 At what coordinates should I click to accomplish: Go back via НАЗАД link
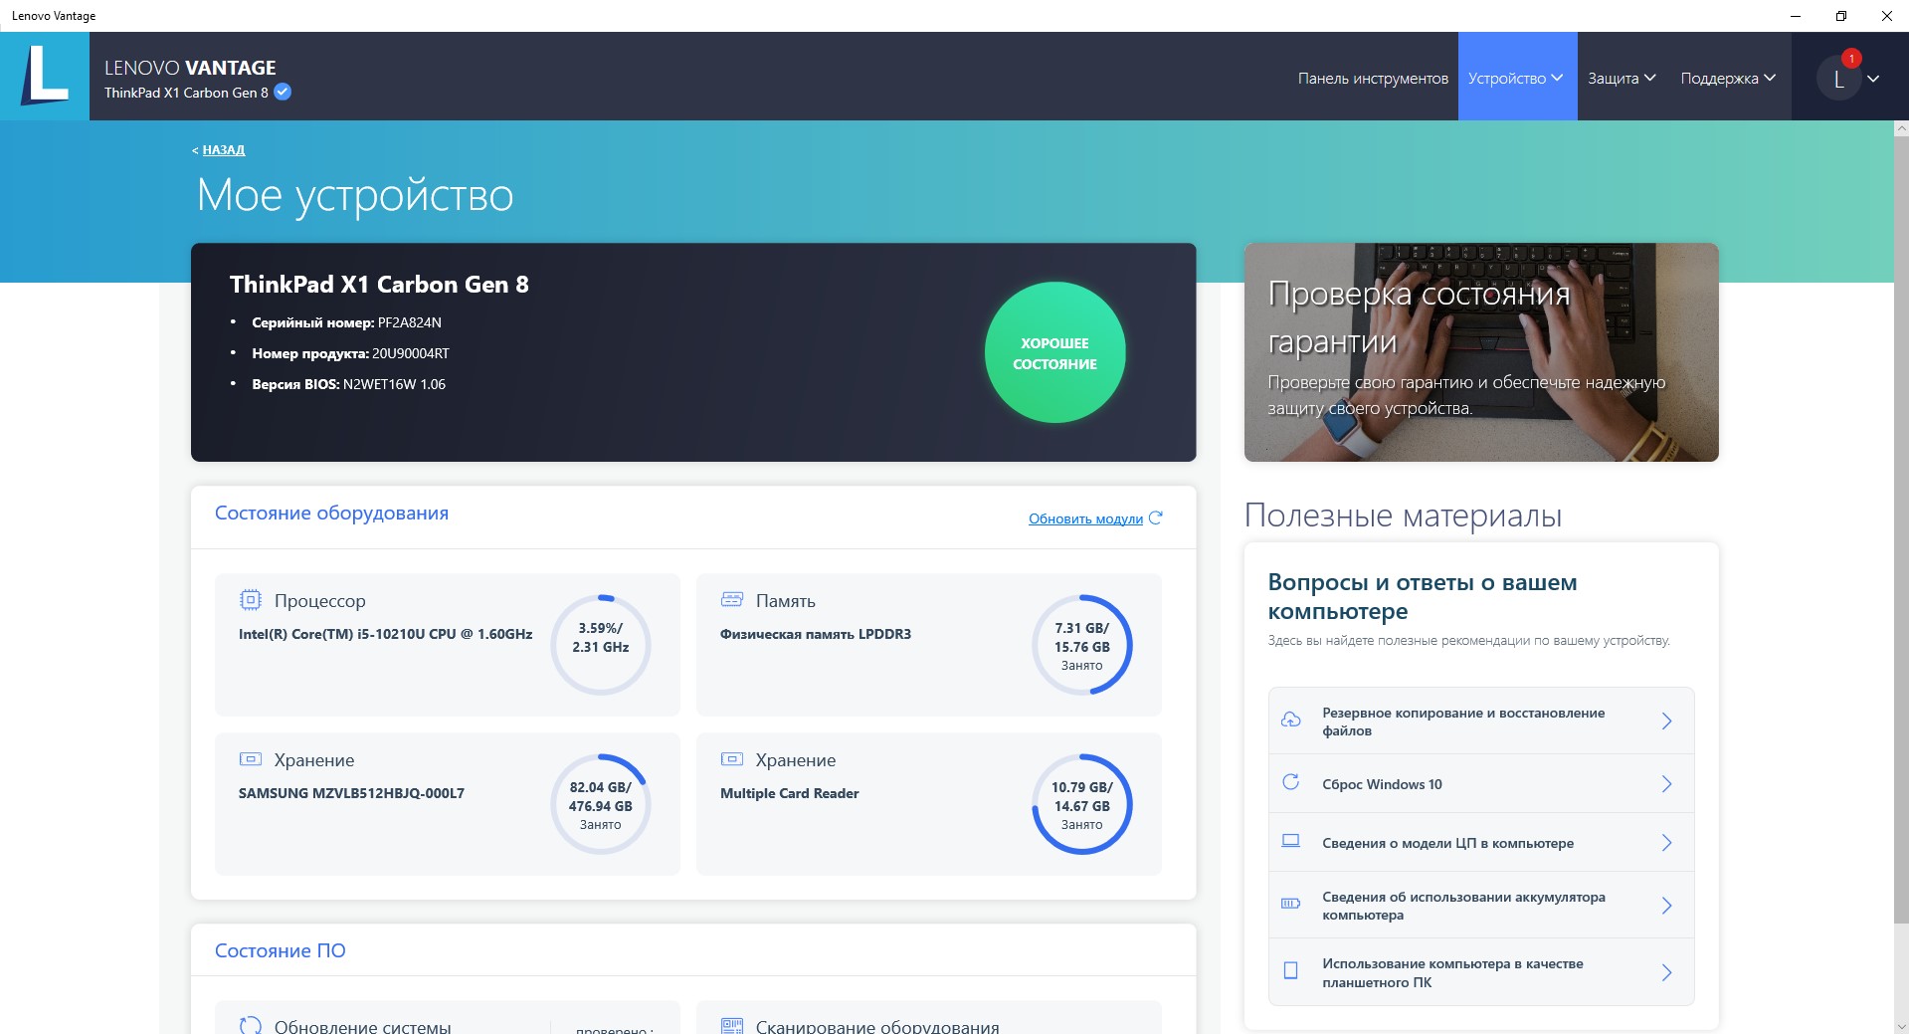pyautogui.click(x=223, y=150)
